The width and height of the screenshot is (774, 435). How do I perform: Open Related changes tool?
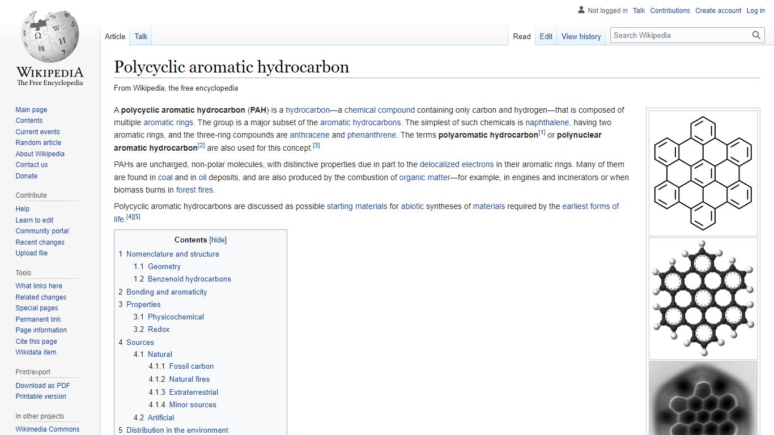[41, 297]
